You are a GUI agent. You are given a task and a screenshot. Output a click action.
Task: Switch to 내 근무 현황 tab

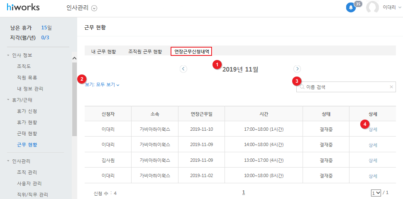(104, 52)
